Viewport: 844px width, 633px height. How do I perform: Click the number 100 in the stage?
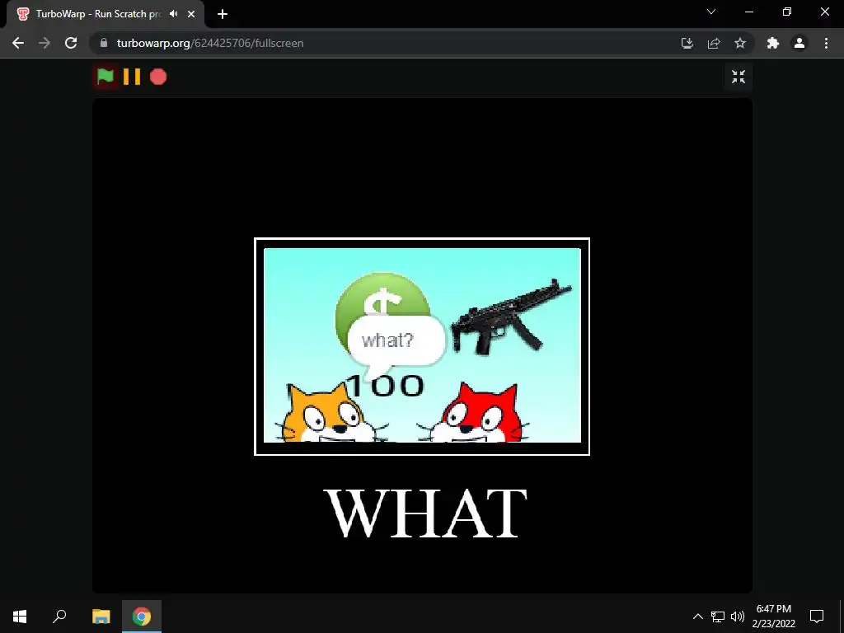point(386,386)
